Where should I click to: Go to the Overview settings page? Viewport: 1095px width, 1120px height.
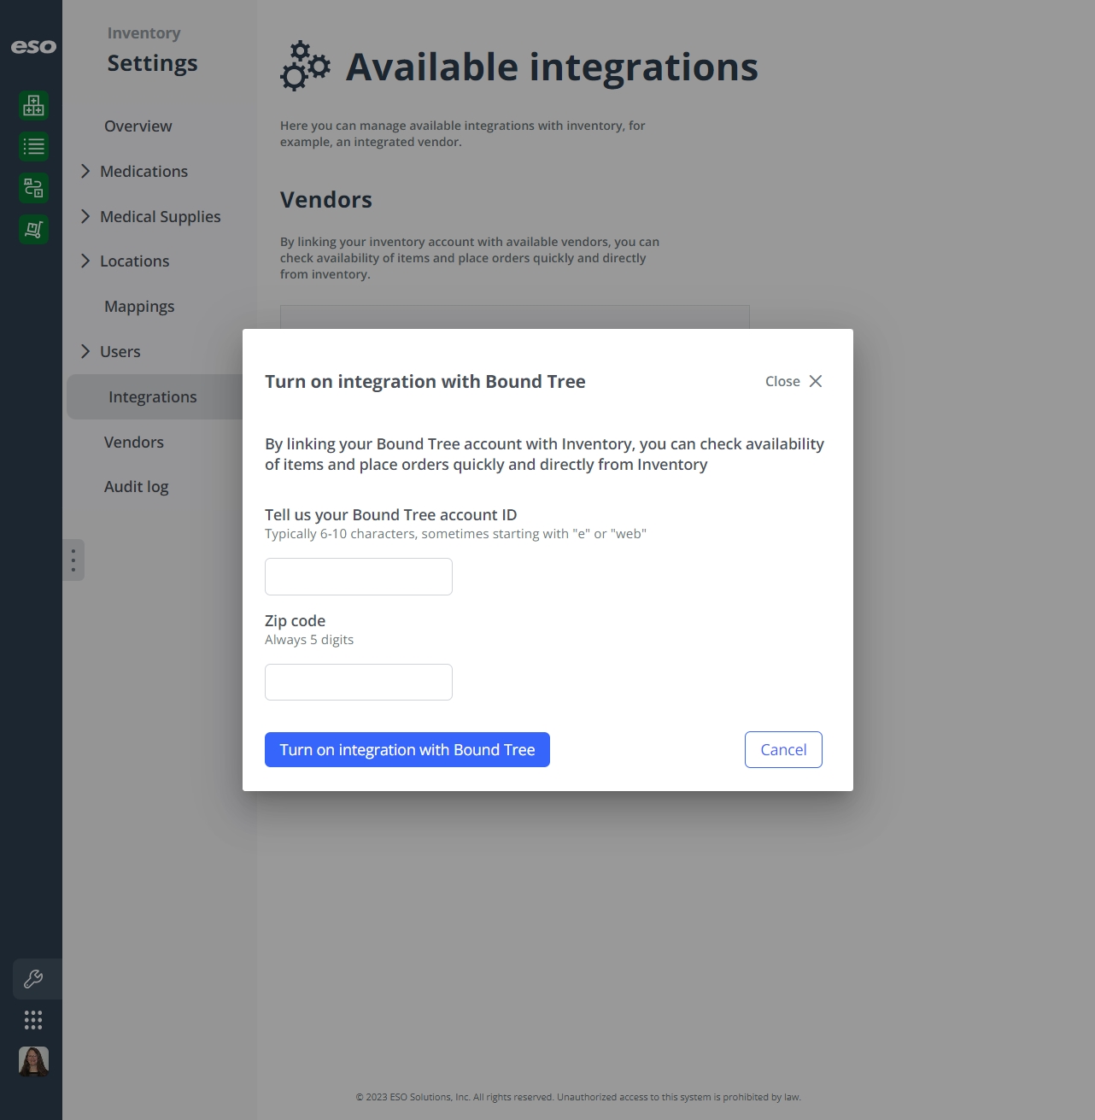[138, 126]
